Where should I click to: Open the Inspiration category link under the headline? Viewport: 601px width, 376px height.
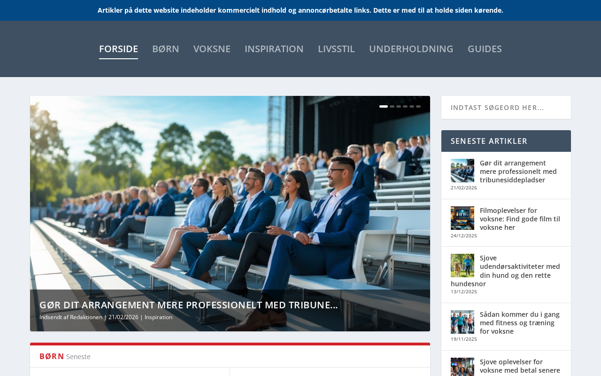click(158, 317)
